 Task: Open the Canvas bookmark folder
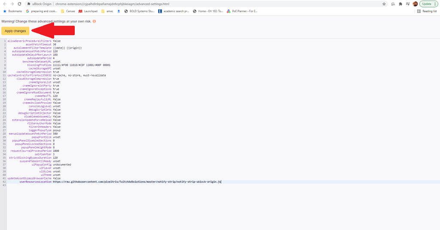click(x=68, y=11)
